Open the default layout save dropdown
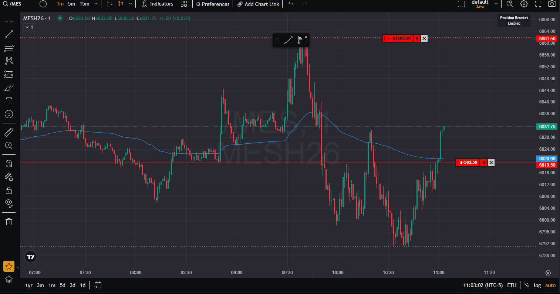 point(496,4)
